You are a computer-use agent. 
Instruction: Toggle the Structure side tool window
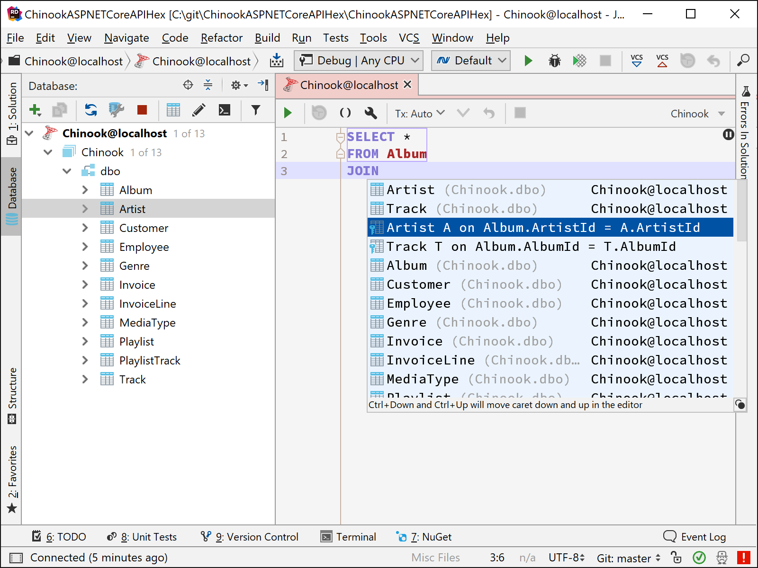tap(11, 396)
